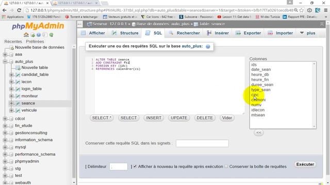Open information_schema database
Image resolution: width=330 pixels, height=185 pixels.
(34, 140)
